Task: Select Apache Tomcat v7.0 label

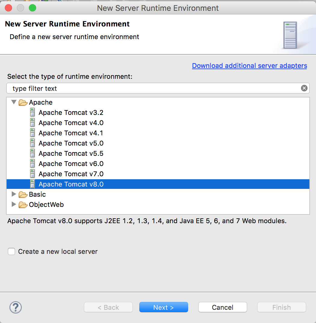Action: (x=71, y=174)
